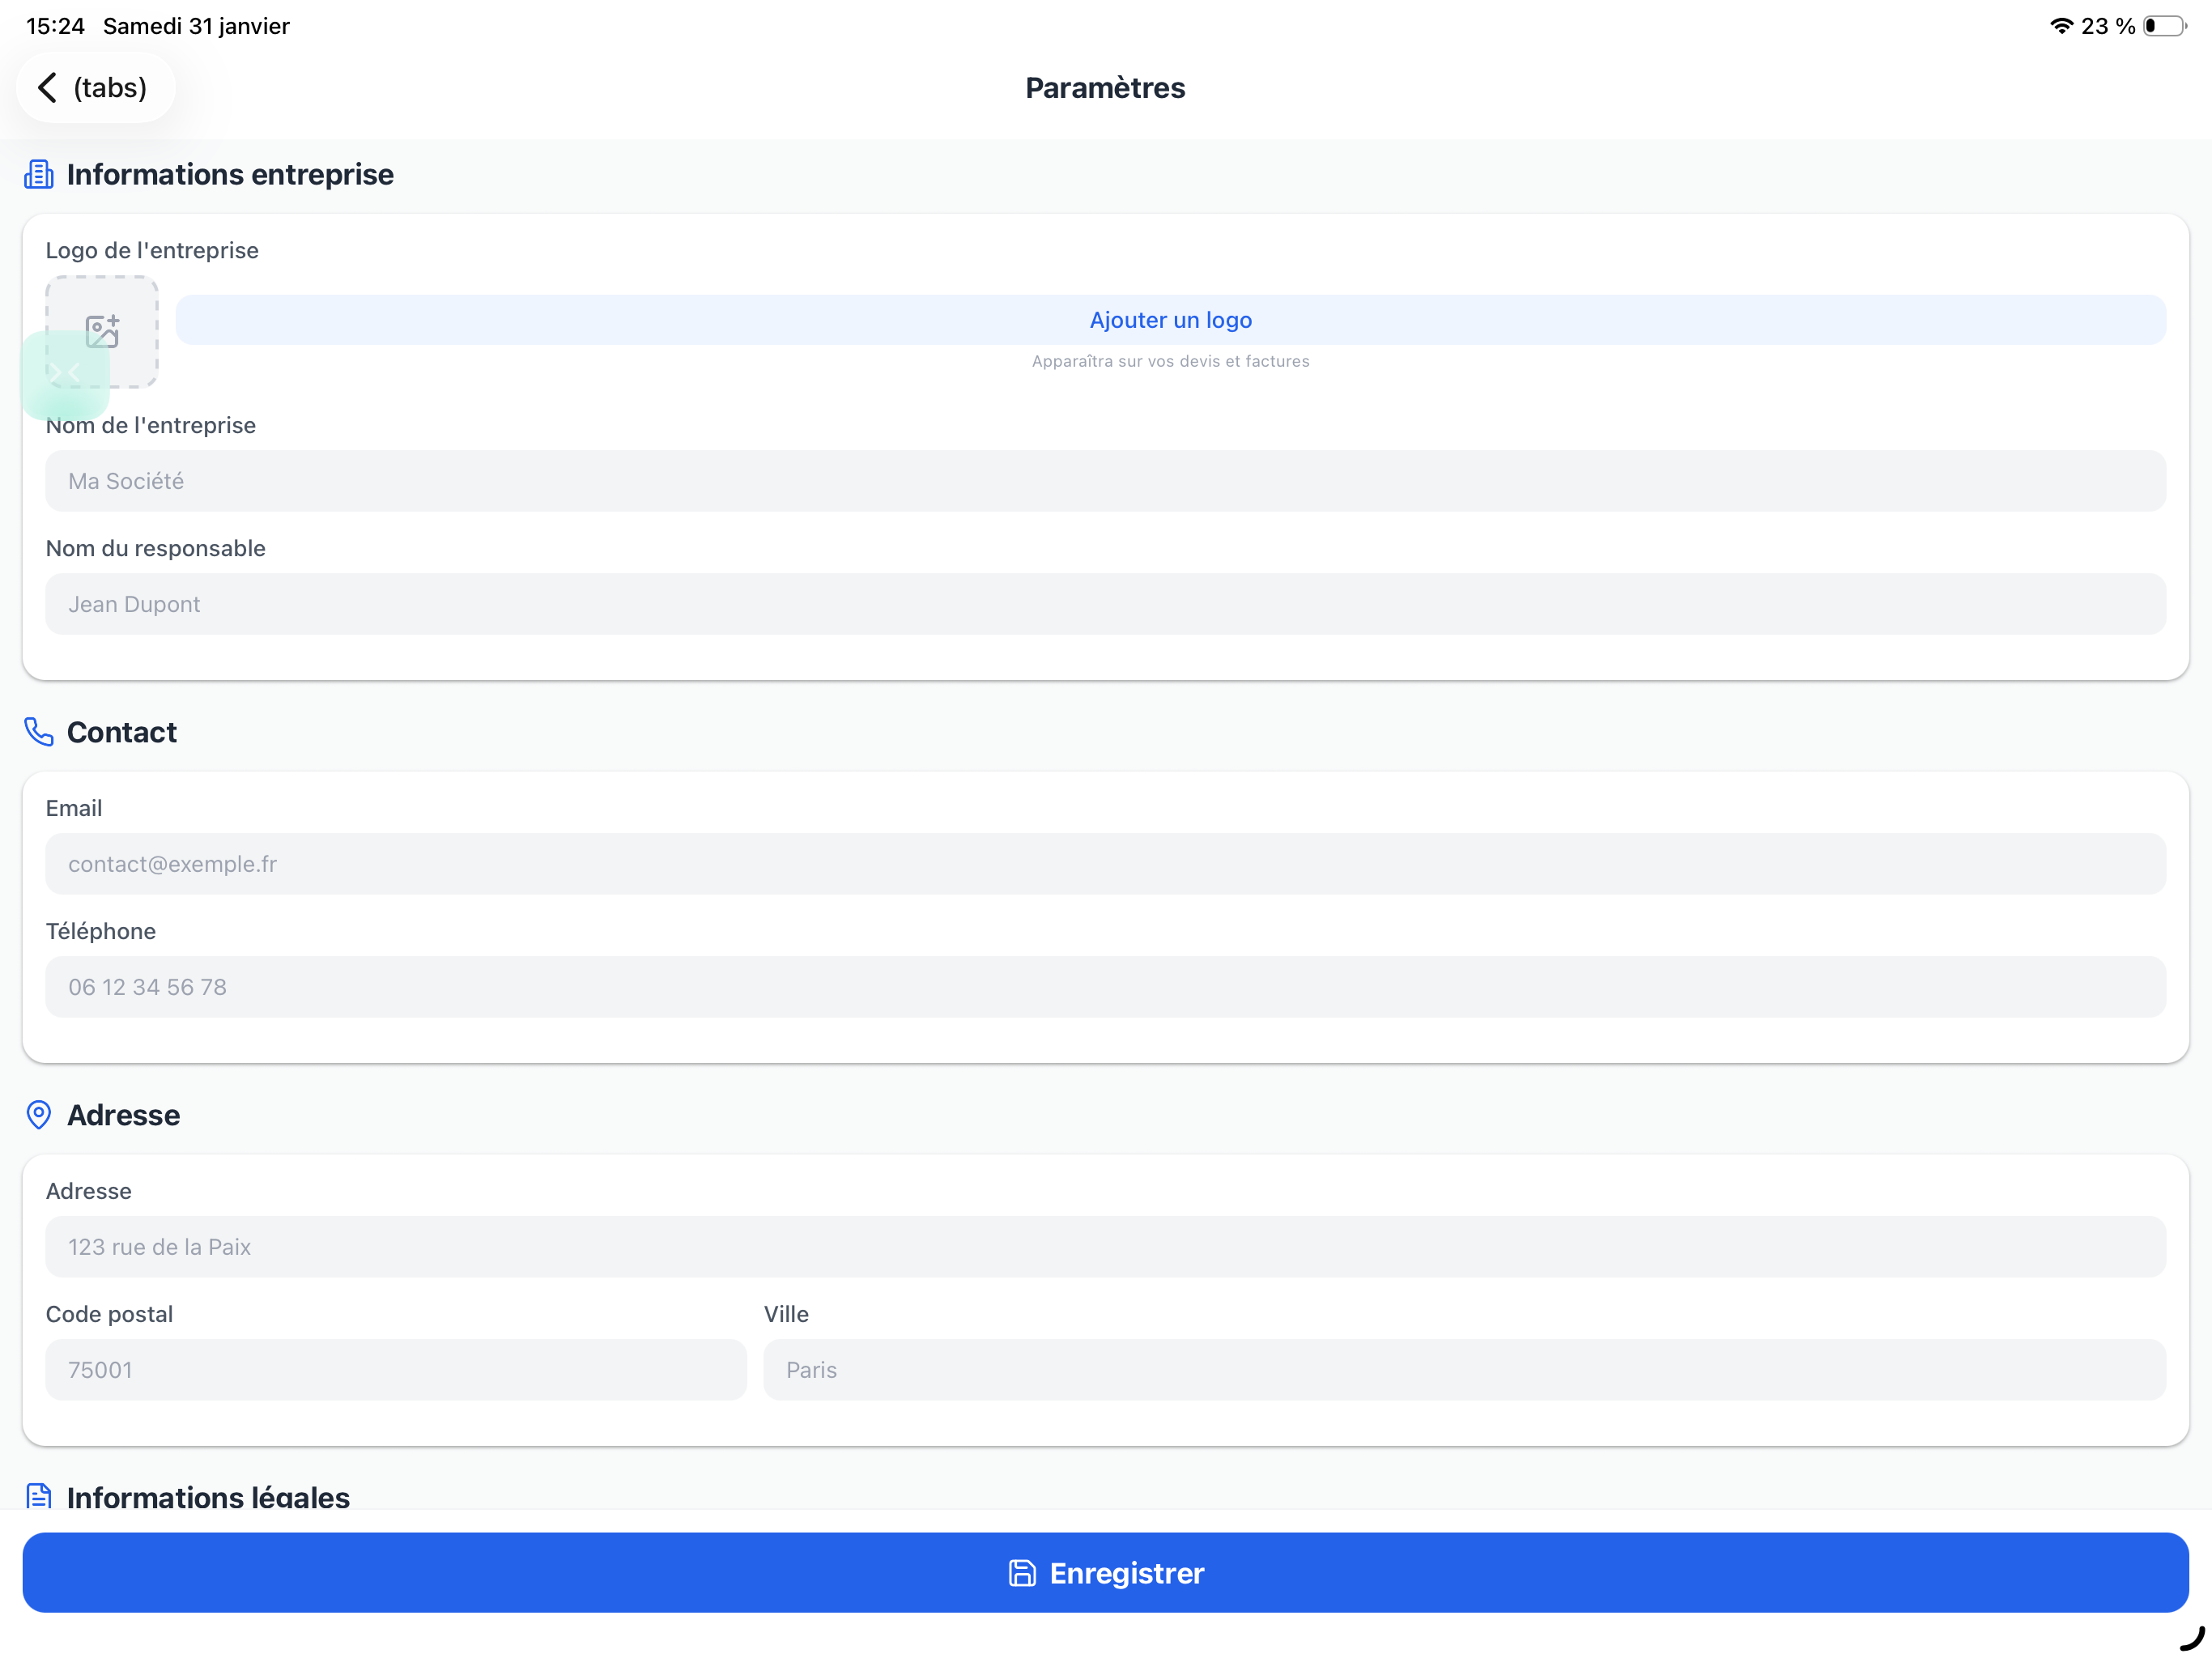Click the Ajouter un logo button
Screen dimensions: 2212x1658
pyautogui.click(x=1170, y=320)
